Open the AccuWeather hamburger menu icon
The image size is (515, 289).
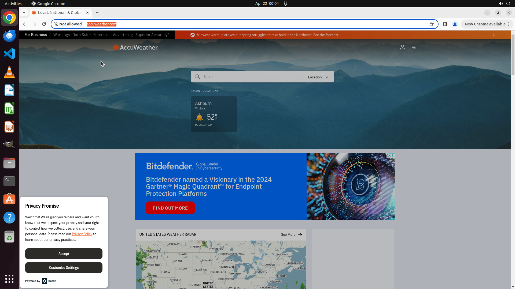414,47
